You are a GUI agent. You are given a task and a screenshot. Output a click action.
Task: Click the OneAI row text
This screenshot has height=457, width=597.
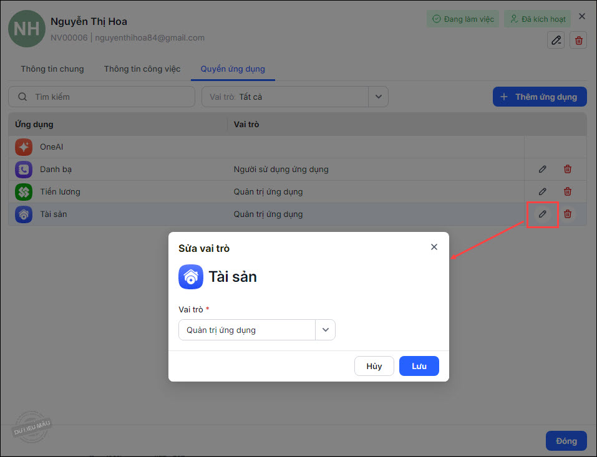(x=51, y=147)
